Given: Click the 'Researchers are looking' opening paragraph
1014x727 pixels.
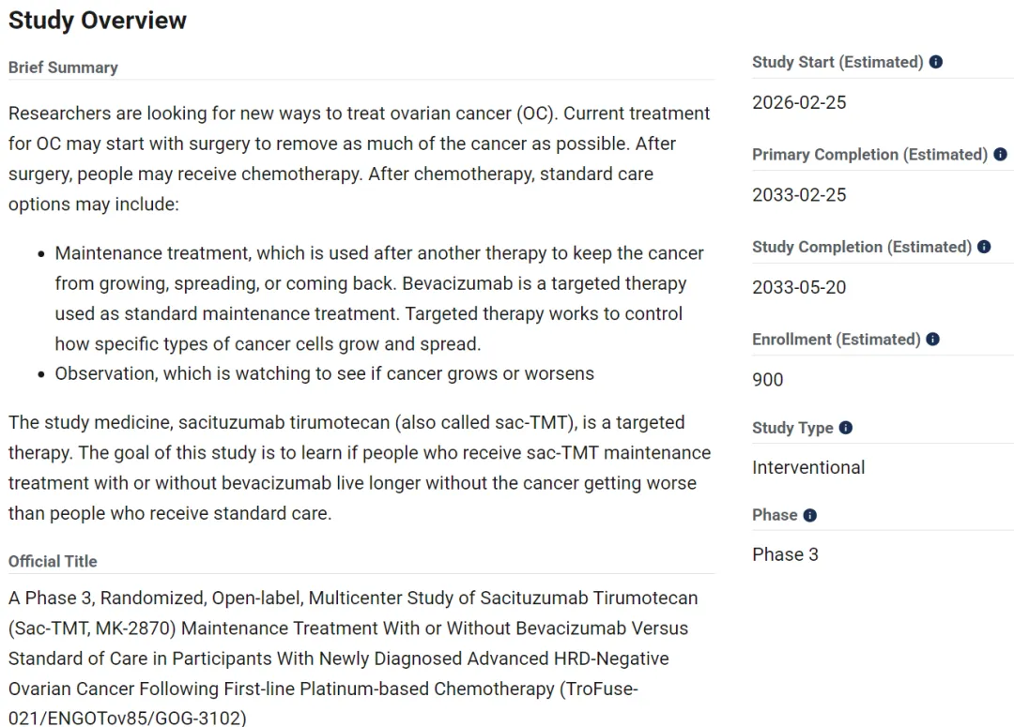Looking at the screenshot, I should (357, 159).
